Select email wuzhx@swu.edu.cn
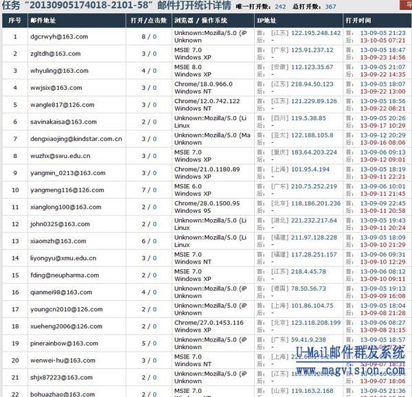412x397 pixels. point(60,156)
